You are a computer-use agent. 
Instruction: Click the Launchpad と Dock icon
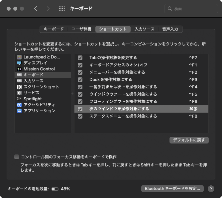pos(19,57)
